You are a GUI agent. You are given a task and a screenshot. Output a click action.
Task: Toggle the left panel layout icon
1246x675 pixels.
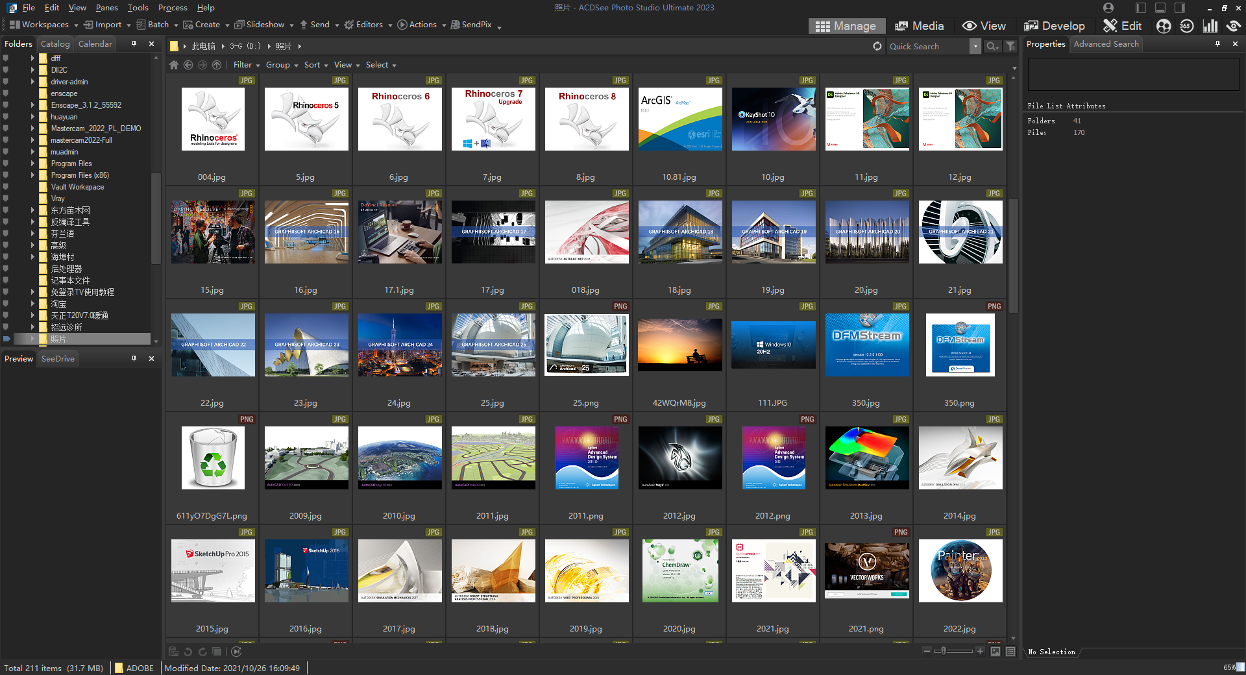pos(1141,8)
